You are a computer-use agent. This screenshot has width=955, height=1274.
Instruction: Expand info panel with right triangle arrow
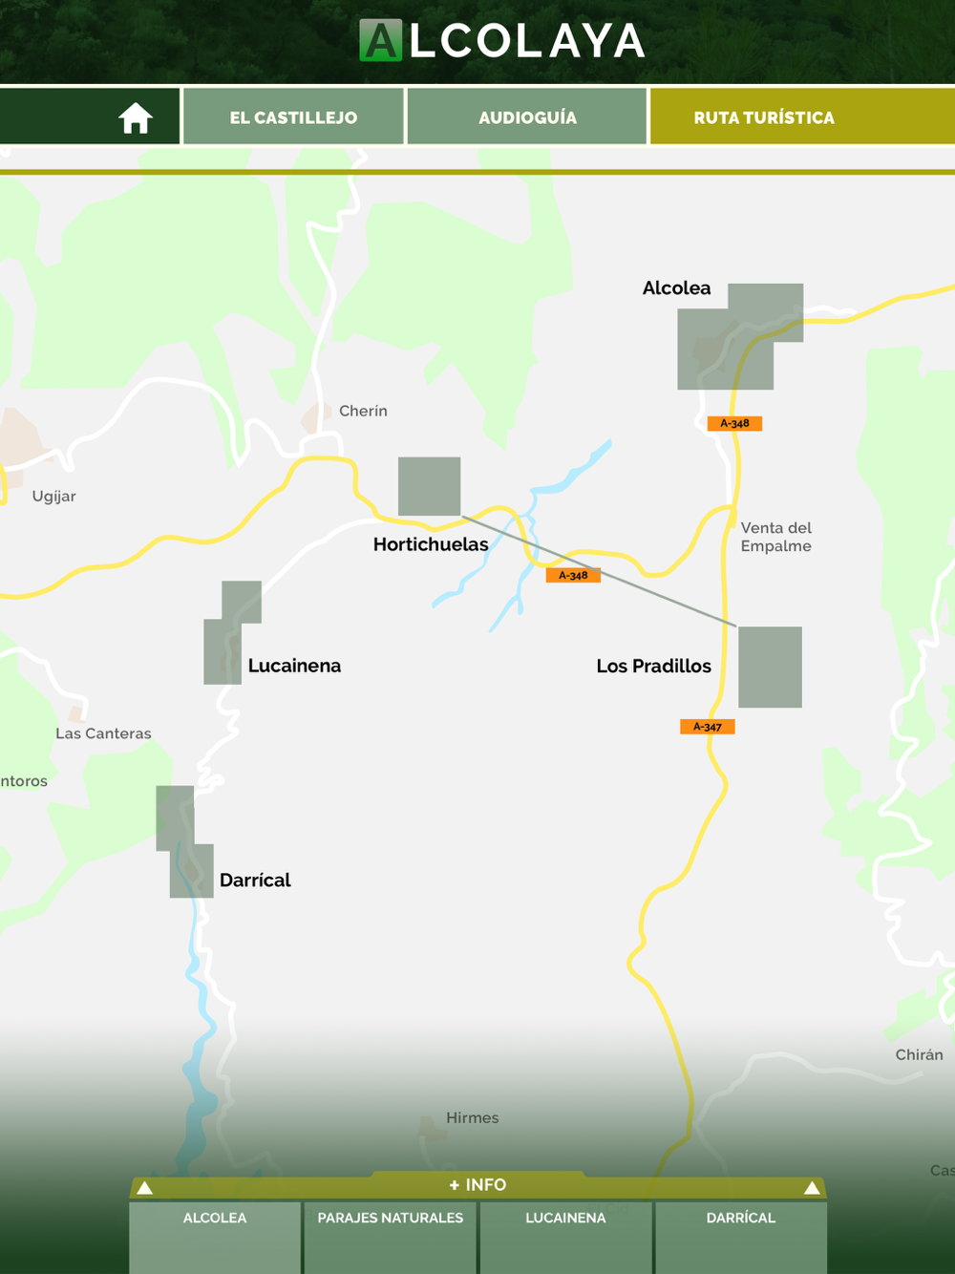pos(812,1188)
